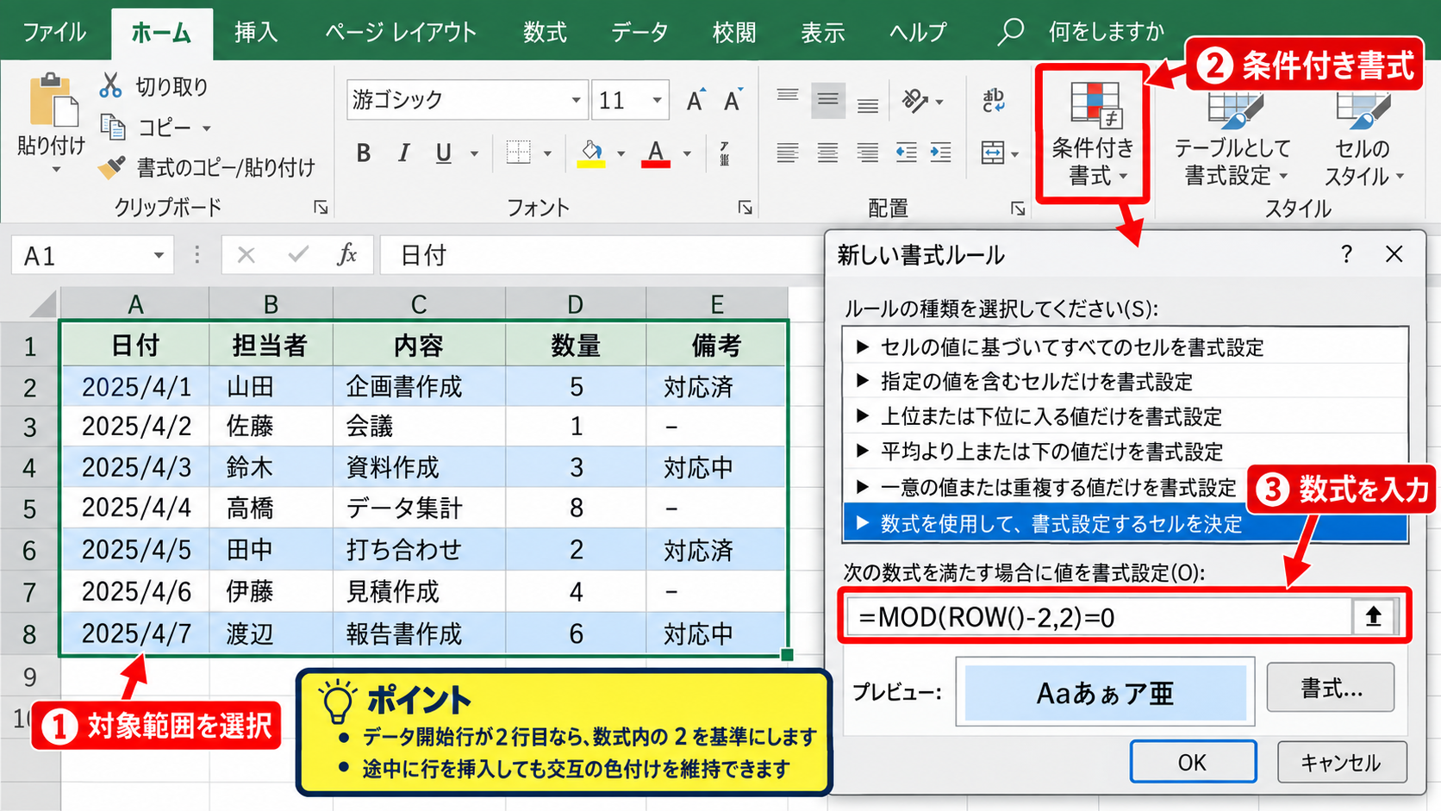Screen dimensions: 1441x811
Task: Click the text orientation icon
Action: point(915,101)
